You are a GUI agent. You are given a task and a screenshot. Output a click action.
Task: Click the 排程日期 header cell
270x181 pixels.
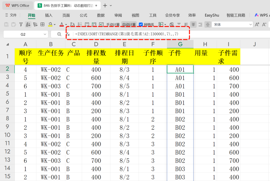pos(124,57)
